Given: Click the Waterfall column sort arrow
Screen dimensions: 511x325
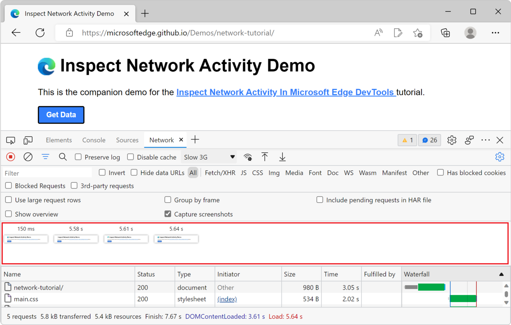Looking at the screenshot, I should [501, 274].
